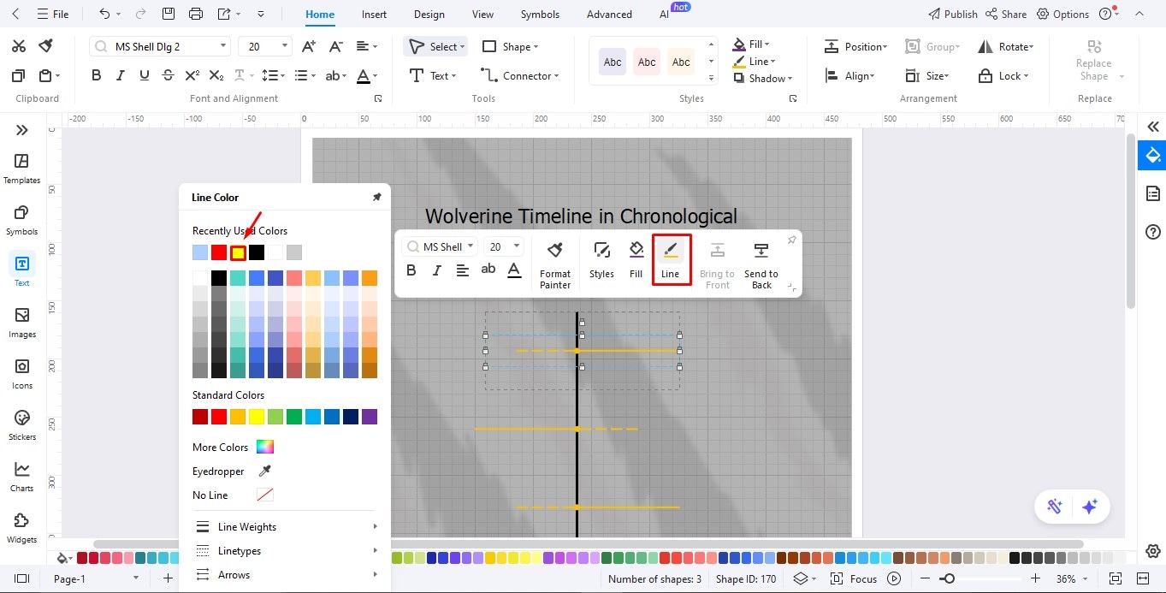This screenshot has height=593, width=1166.
Task: Open the Shape tool dropdown
Action: pos(511,46)
